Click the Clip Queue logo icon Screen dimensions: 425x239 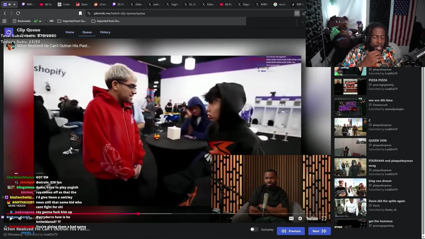click(9, 32)
